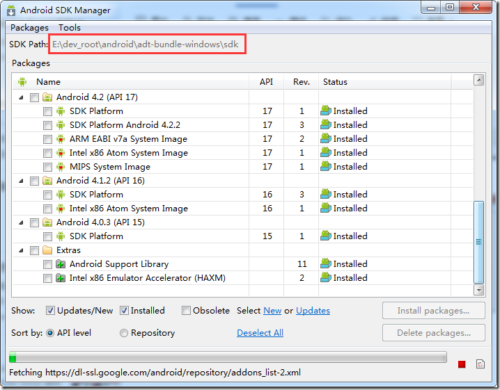Collapse the Extras tree node

(x=21, y=250)
